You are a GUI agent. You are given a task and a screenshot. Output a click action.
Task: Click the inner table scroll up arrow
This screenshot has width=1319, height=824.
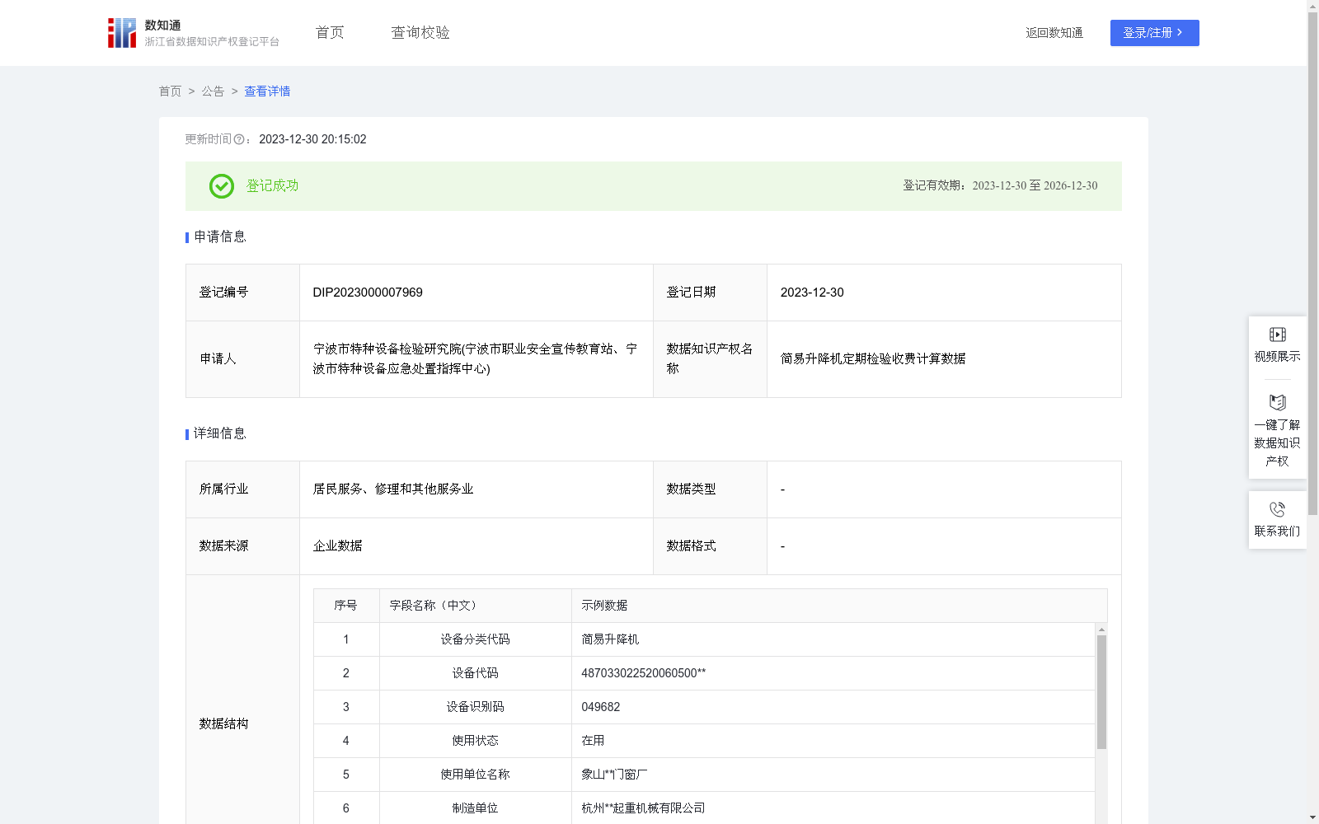click(1101, 630)
